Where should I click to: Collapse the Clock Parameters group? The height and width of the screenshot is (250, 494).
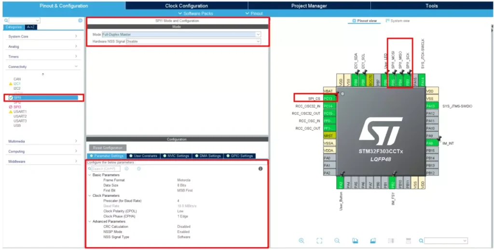pyautogui.click(x=89, y=195)
